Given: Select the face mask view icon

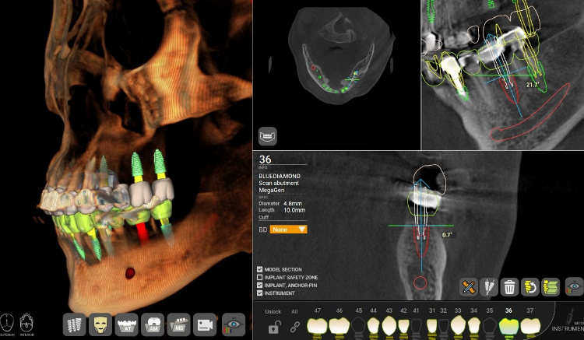Looking at the screenshot, I should 100,324.
